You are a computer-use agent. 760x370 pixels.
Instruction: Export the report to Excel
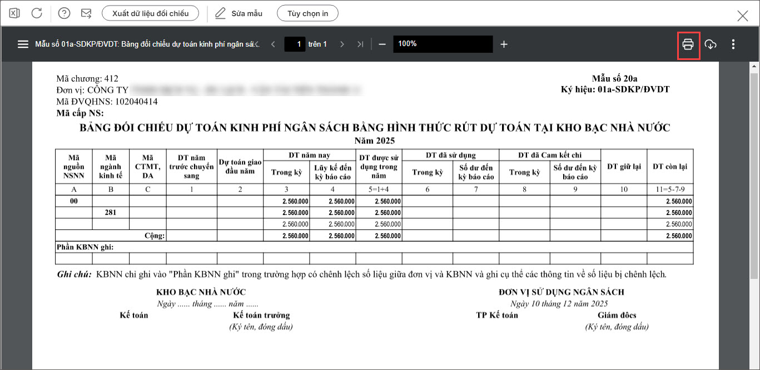click(x=14, y=13)
